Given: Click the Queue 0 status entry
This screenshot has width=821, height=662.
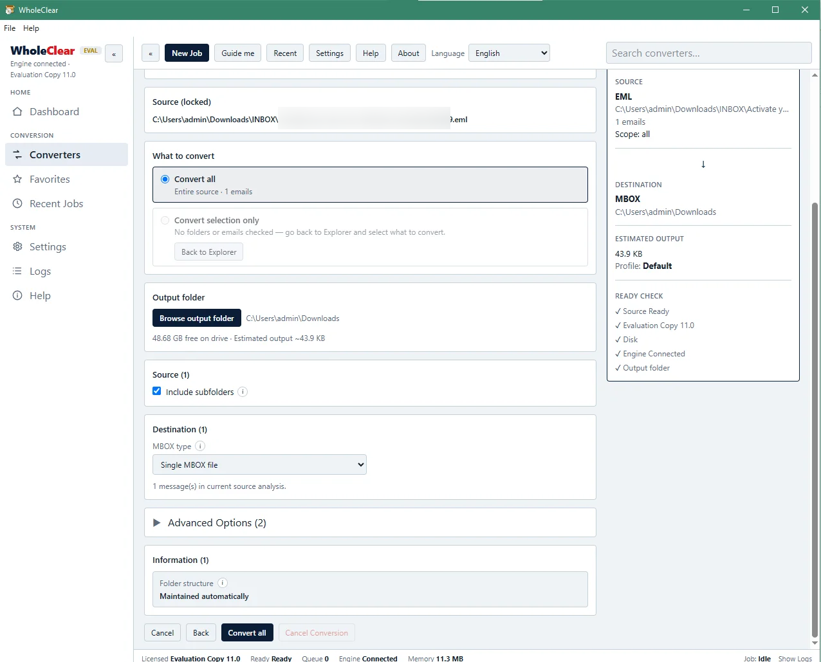Looking at the screenshot, I should (x=315, y=658).
